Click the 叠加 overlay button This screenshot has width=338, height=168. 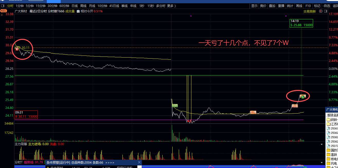pos(272,6)
